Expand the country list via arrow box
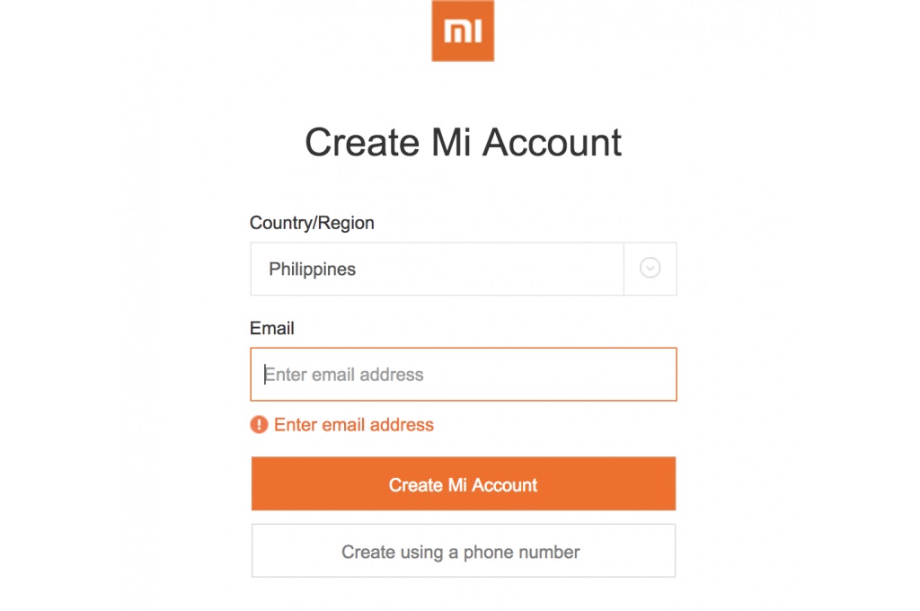Screen dimensions: 920x611 click(650, 269)
